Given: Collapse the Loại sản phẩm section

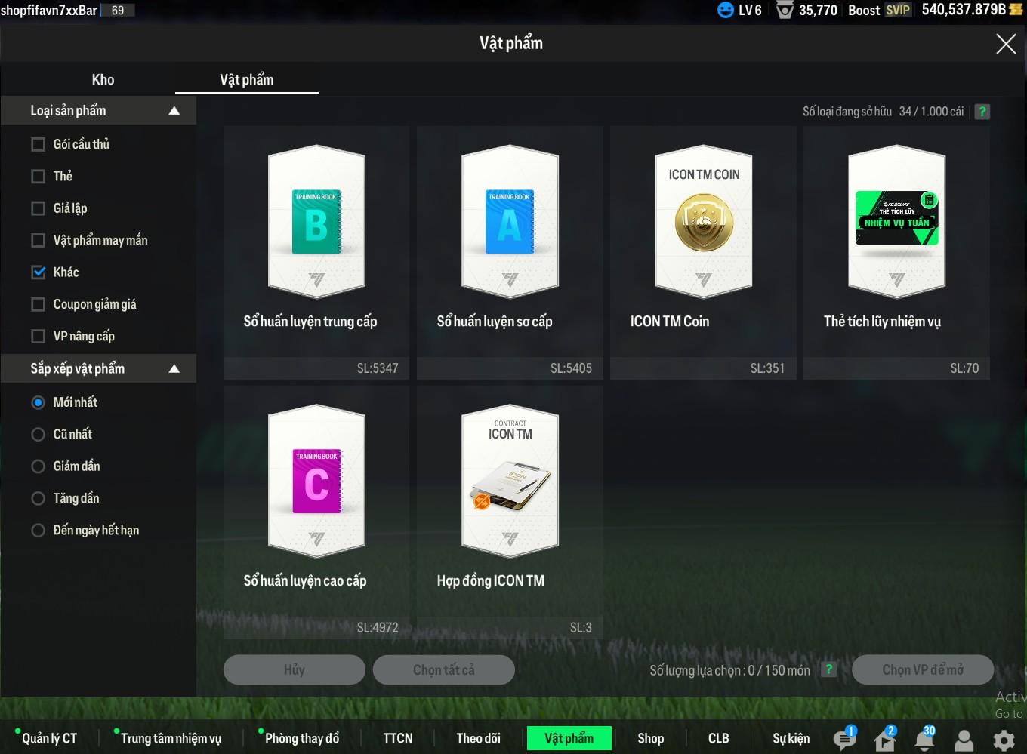Looking at the screenshot, I should point(174,111).
